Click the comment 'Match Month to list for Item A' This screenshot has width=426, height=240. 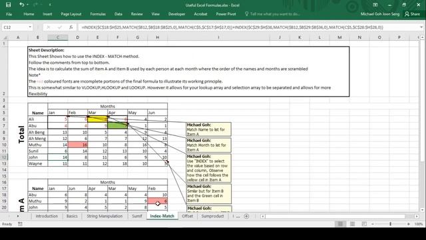click(x=208, y=145)
